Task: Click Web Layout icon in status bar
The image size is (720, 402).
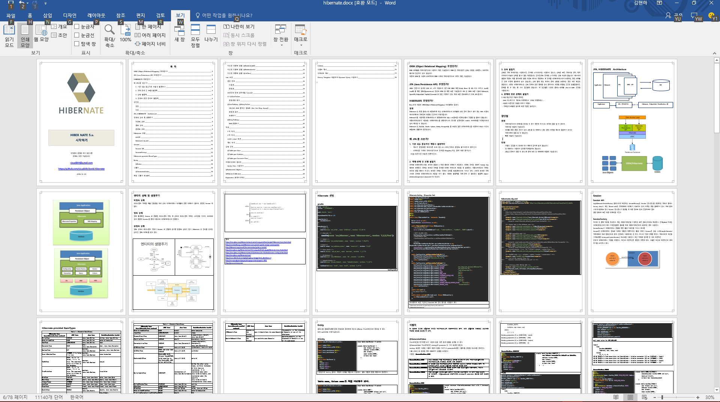Action: pyautogui.click(x=645, y=397)
